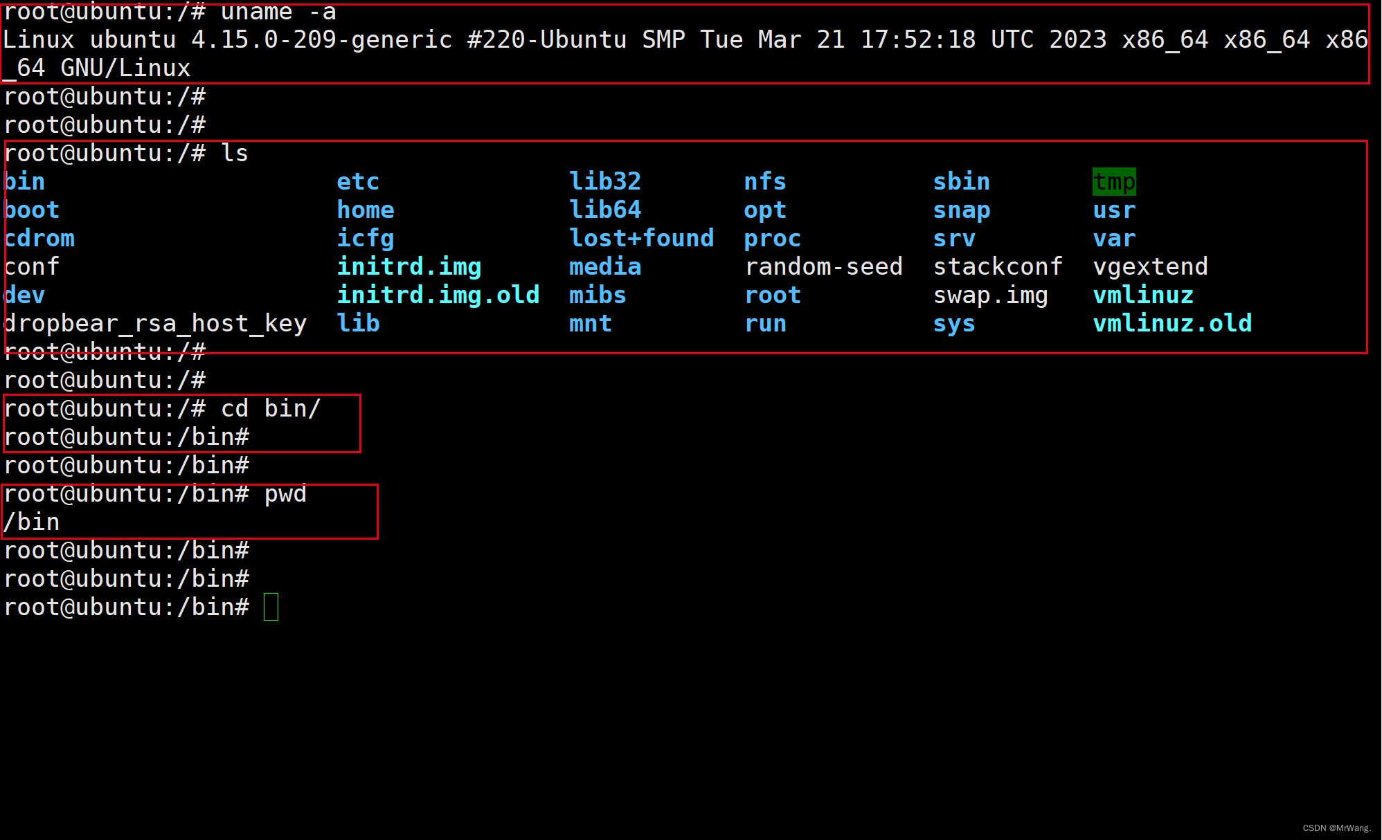Image resolution: width=1382 pixels, height=840 pixels.
Task: Click the 'home' directory entry
Action: pos(366,210)
